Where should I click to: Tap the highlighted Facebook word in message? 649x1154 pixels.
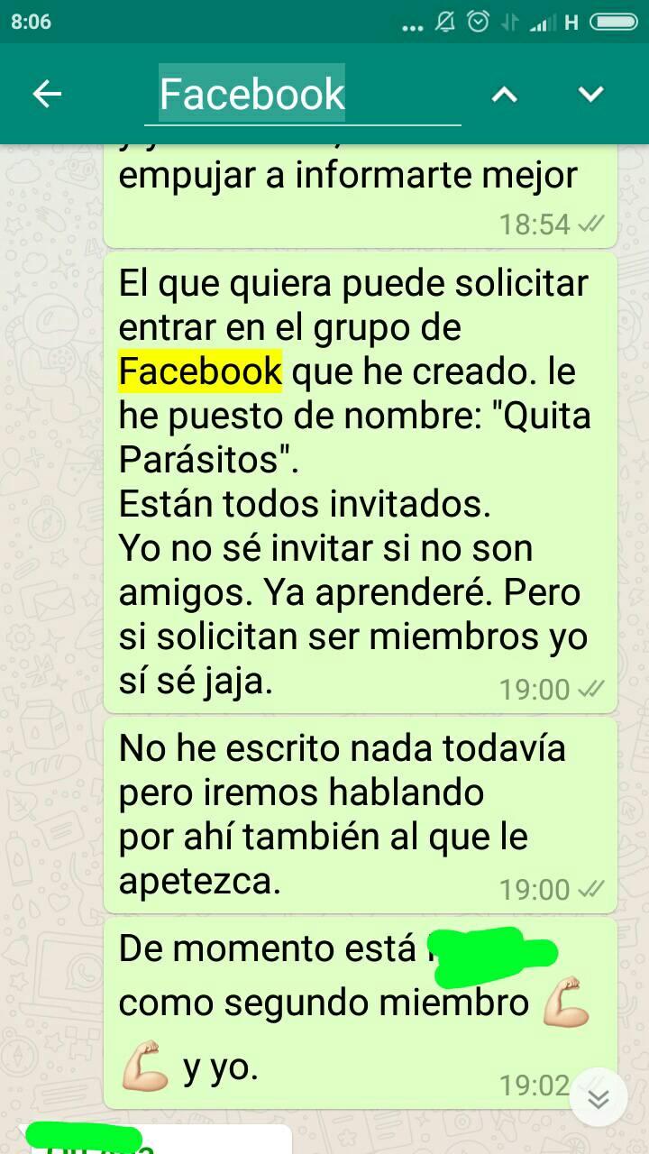click(x=200, y=371)
